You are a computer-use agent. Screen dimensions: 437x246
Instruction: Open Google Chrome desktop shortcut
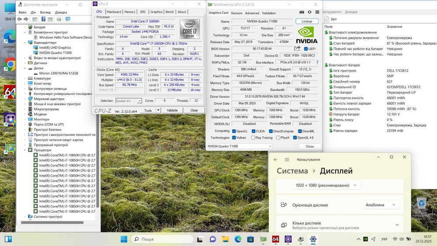(10, 69)
